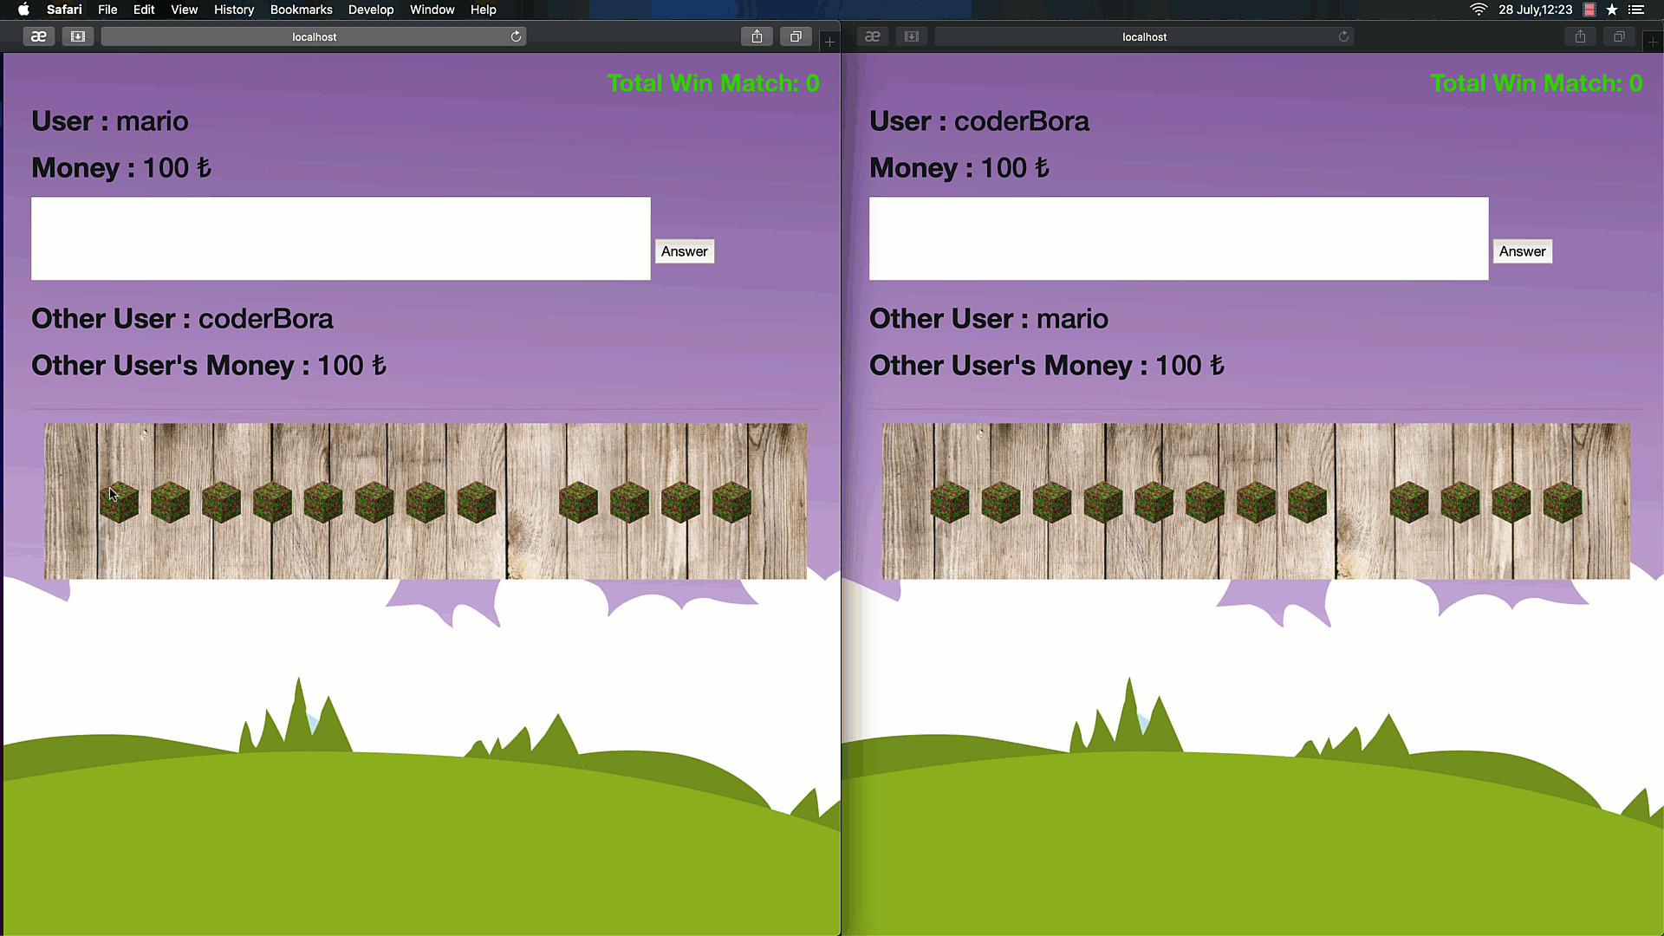Image resolution: width=1664 pixels, height=936 pixels.
Task: Open the View menu
Action: click(184, 10)
